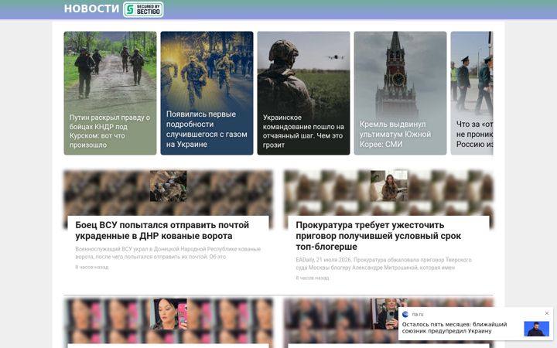This screenshot has height=348, width=557.
Task: Open the Украинское командование пошло на отчаянный шаг card
Action: (303, 93)
